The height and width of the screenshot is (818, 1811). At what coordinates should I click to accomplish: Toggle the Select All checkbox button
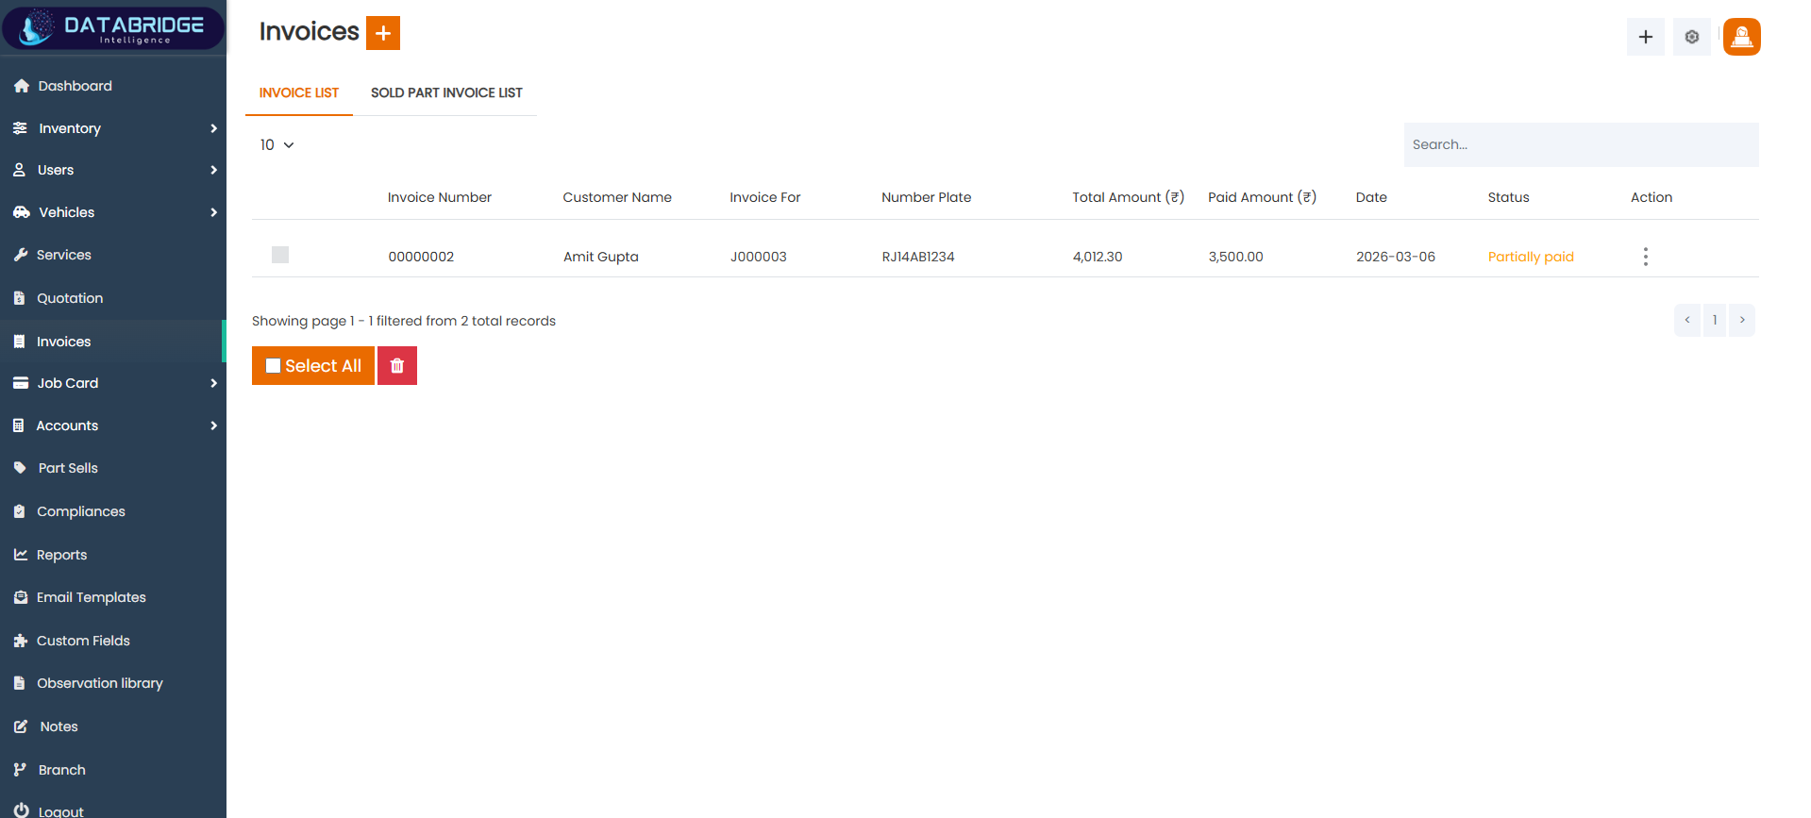pos(313,366)
